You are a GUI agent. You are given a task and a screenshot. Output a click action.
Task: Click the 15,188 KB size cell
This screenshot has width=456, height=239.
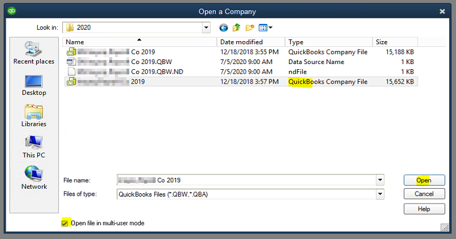(x=399, y=52)
